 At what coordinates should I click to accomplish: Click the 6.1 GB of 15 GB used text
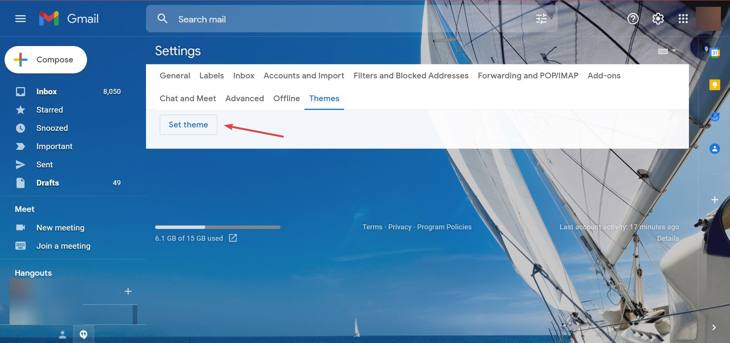189,238
